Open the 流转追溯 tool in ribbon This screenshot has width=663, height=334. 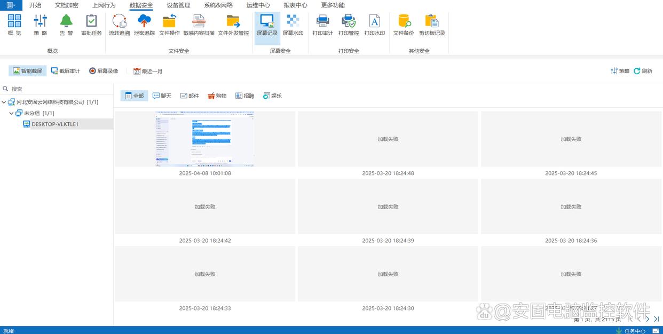pyautogui.click(x=119, y=25)
